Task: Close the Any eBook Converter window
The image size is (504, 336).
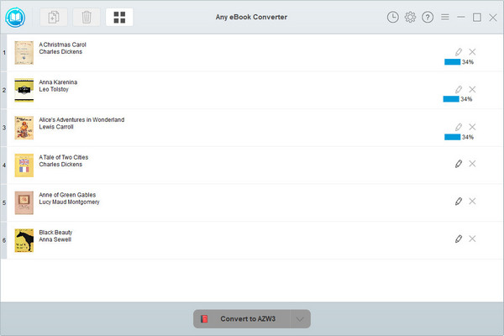Action: [493, 17]
